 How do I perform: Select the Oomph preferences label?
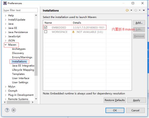13,91
